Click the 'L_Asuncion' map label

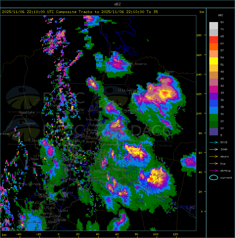[129, 110]
